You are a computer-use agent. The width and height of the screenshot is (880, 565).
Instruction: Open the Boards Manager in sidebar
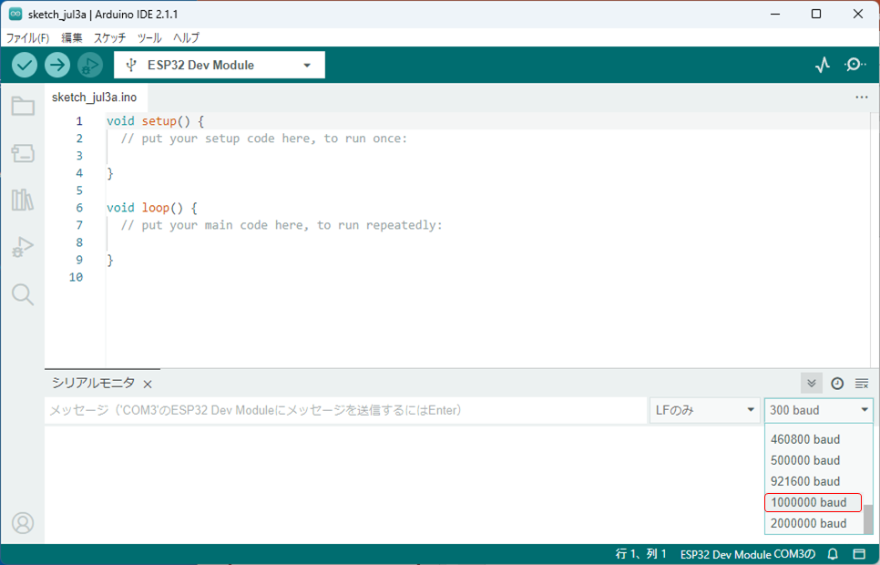point(23,153)
